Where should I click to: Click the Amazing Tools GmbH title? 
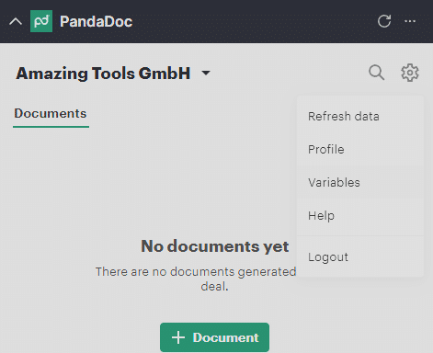point(103,74)
